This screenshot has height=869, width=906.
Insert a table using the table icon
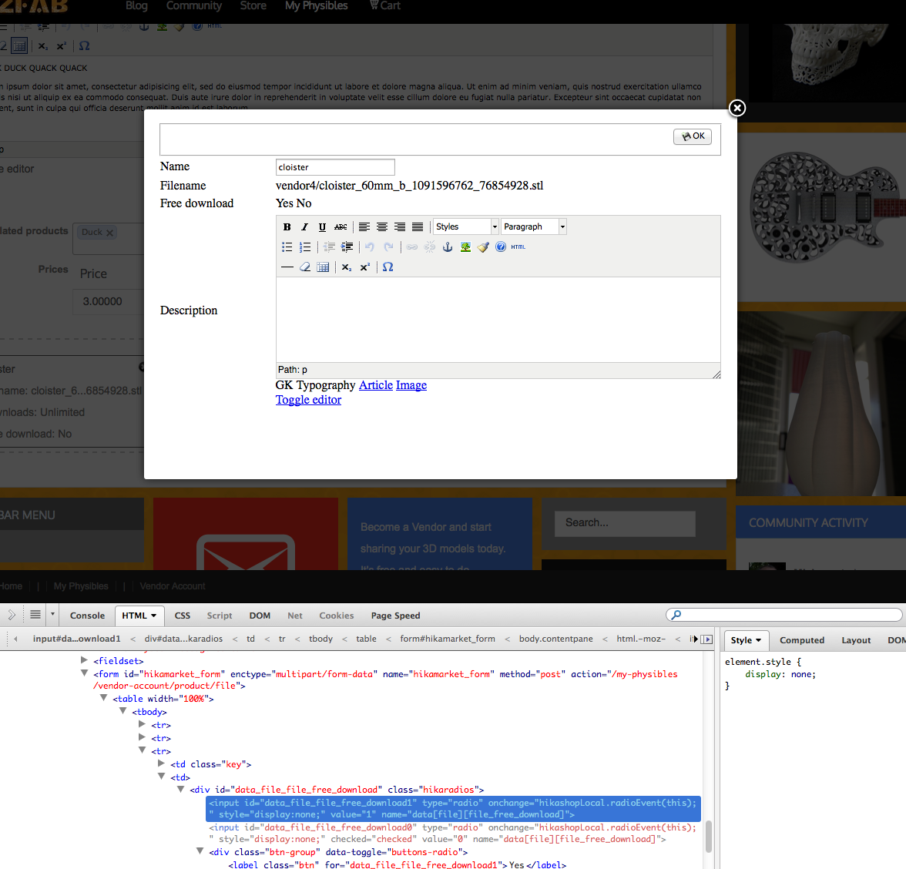(x=323, y=267)
